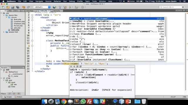
Task: Click the Search field in toolbar
Action: 172,7
